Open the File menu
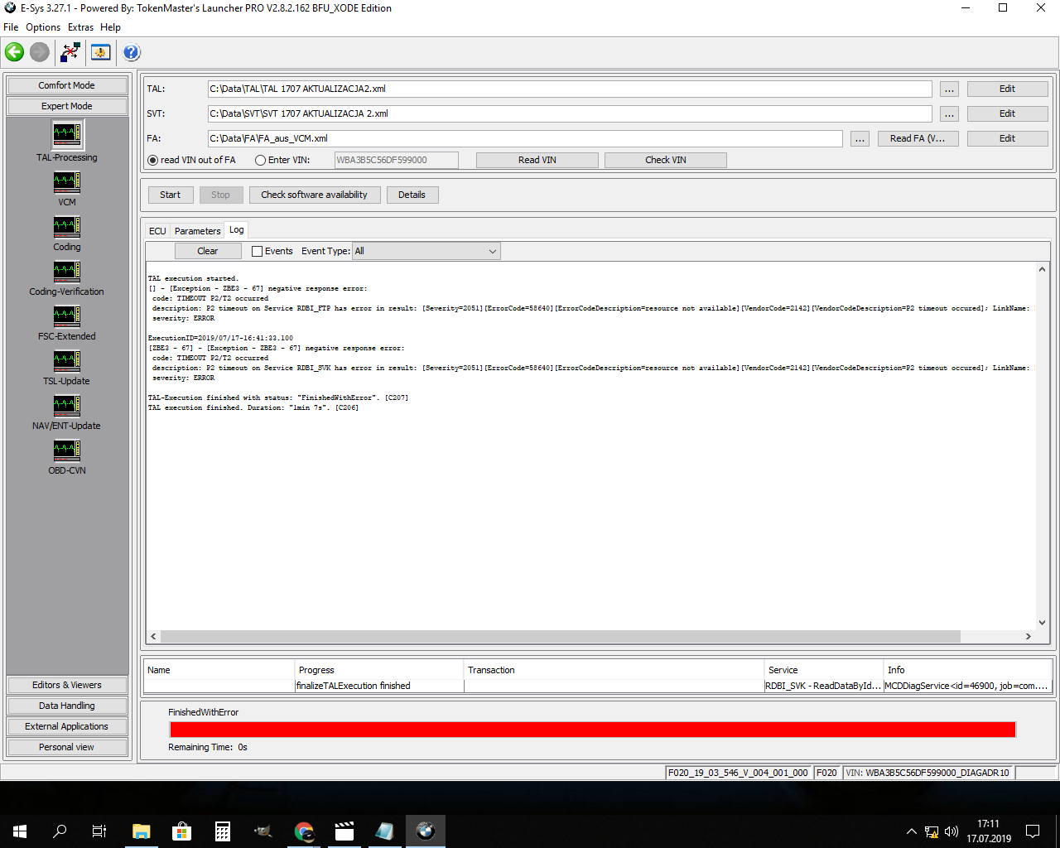Image resolution: width=1060 pixels, height=848 pixels. 11,27
